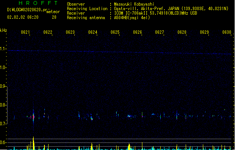The height and width of the screenshot is (150, 235).
Task: Click the 'Observer' field label
Action: pos(76,4)
